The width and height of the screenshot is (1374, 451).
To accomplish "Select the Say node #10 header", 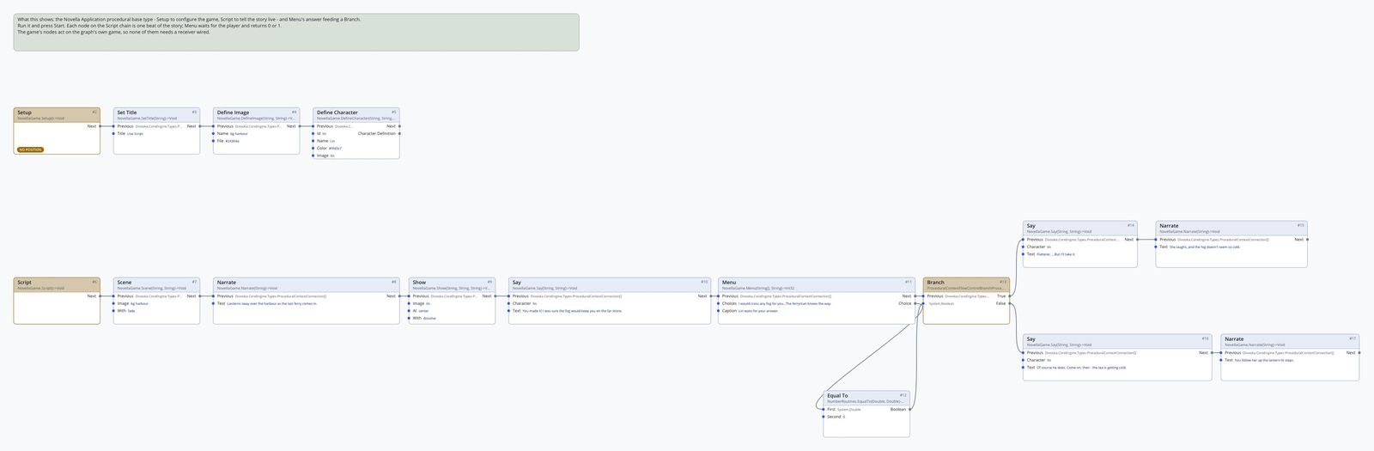I will pos(610,284).
